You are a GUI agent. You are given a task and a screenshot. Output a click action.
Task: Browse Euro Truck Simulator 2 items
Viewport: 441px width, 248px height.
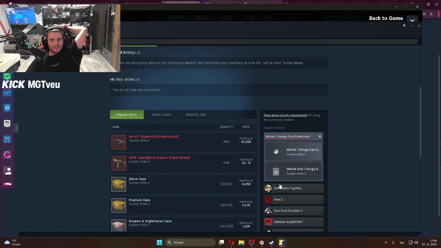(294, 211)
